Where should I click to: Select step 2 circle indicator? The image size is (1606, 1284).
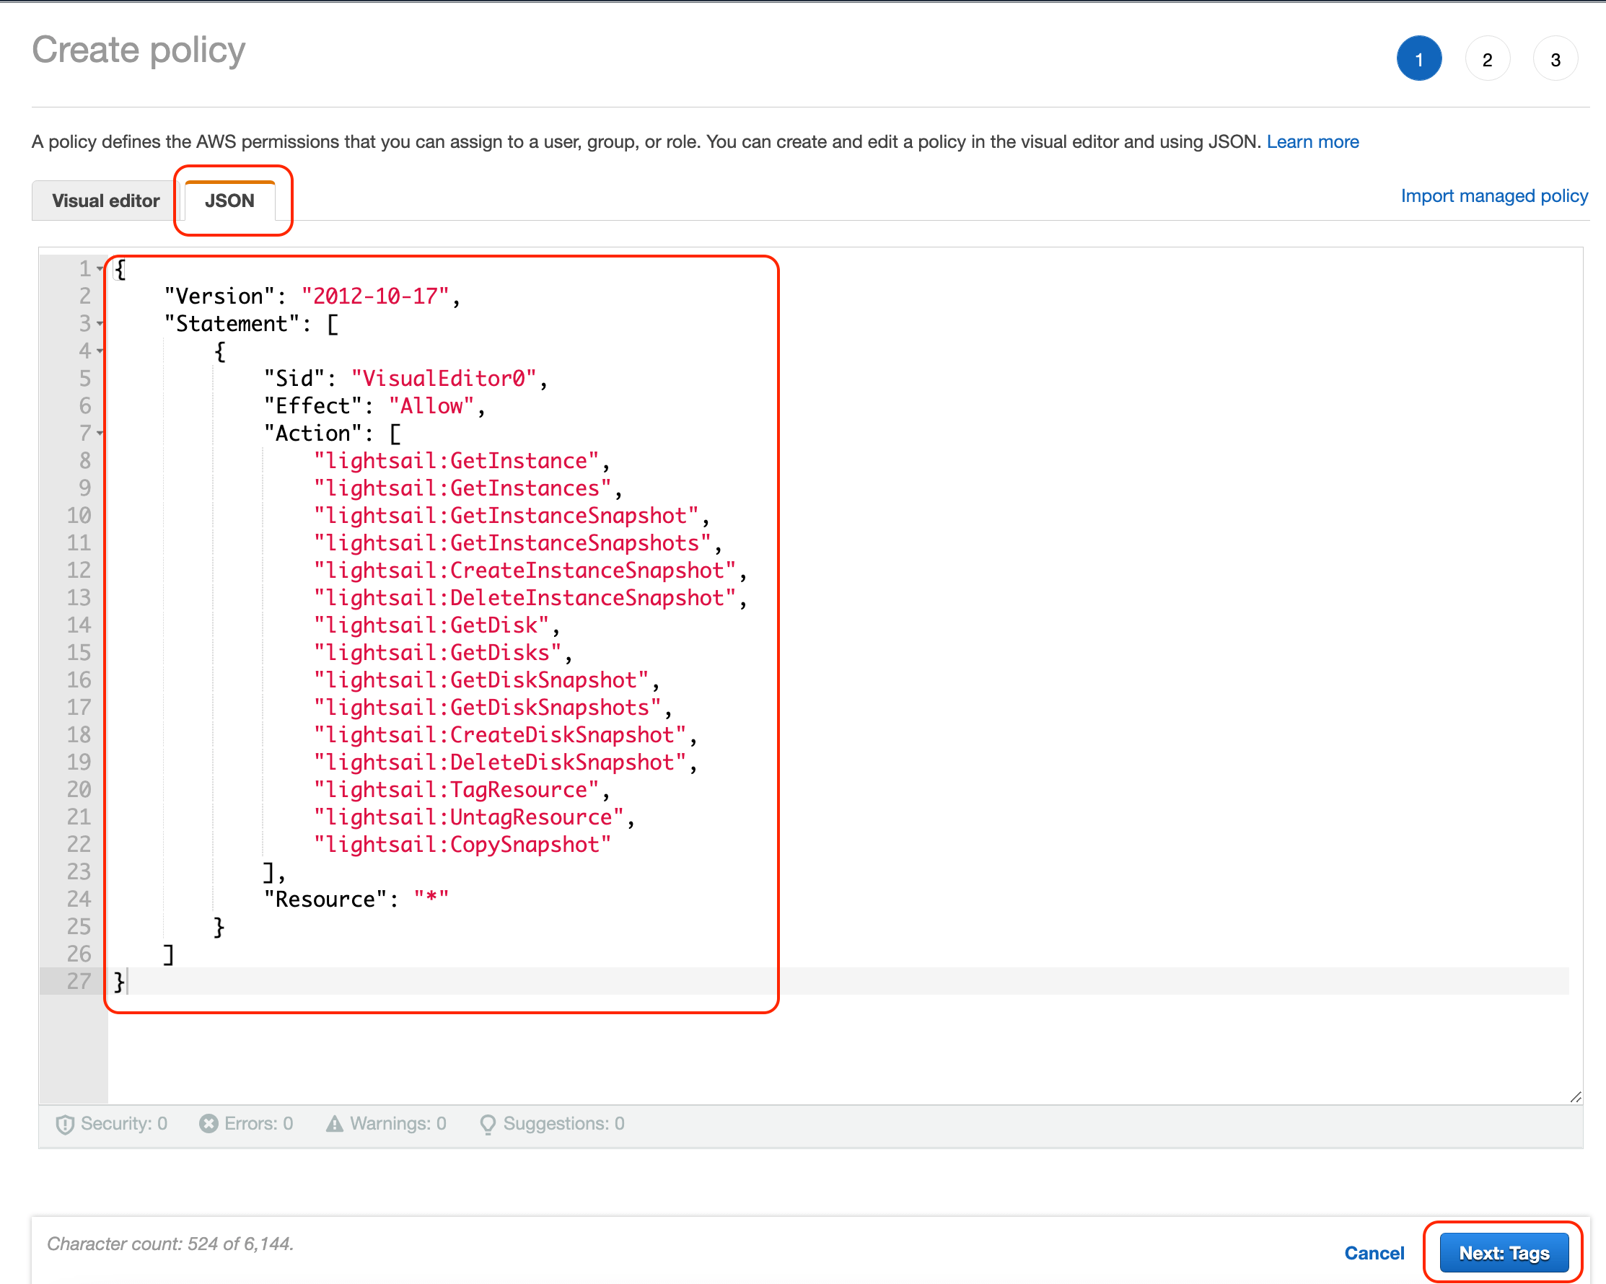[x=1488, y=58]
